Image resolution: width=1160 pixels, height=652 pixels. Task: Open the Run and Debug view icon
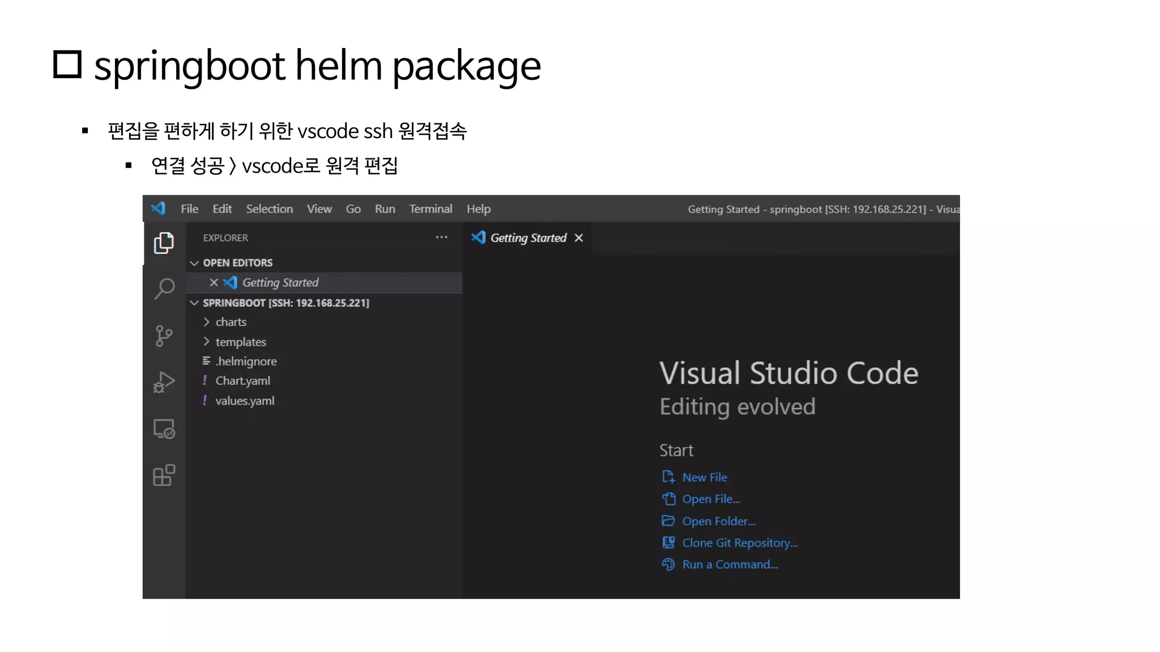(x=164, y=383)
